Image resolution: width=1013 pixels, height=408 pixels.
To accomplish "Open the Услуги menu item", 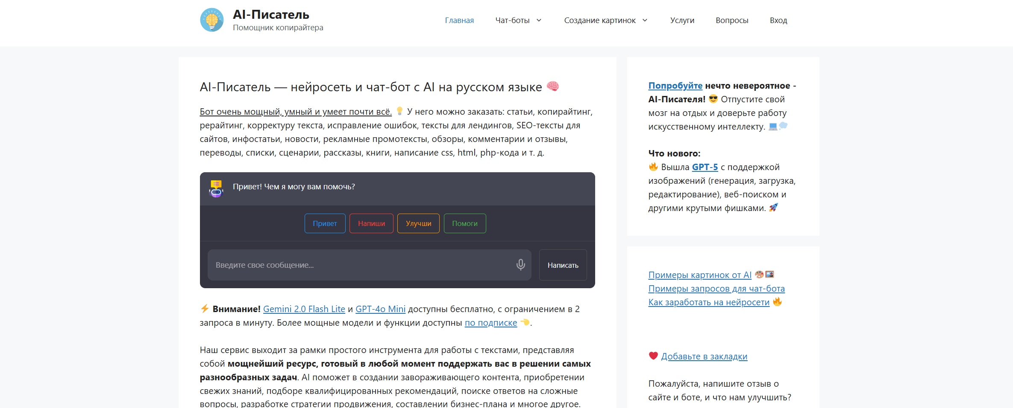I will click(x=682, y=20).
